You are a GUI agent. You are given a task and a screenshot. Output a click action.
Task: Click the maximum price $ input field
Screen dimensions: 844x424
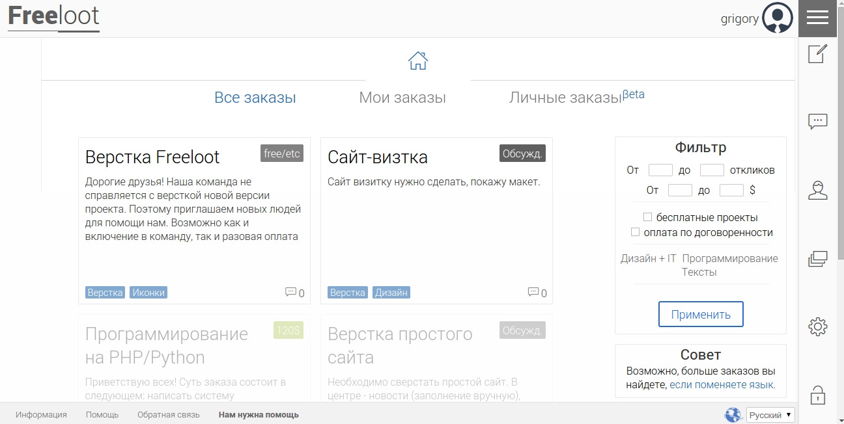[x=731, y=191]
